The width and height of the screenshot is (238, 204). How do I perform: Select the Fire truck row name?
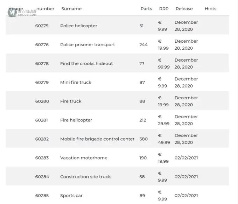[x=71, y=101]
